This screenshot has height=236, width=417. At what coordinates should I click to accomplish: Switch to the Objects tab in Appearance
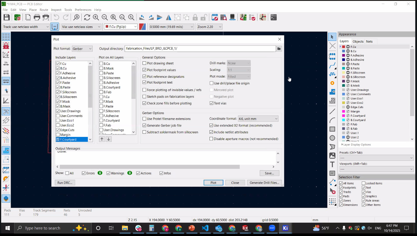point(358,41)
